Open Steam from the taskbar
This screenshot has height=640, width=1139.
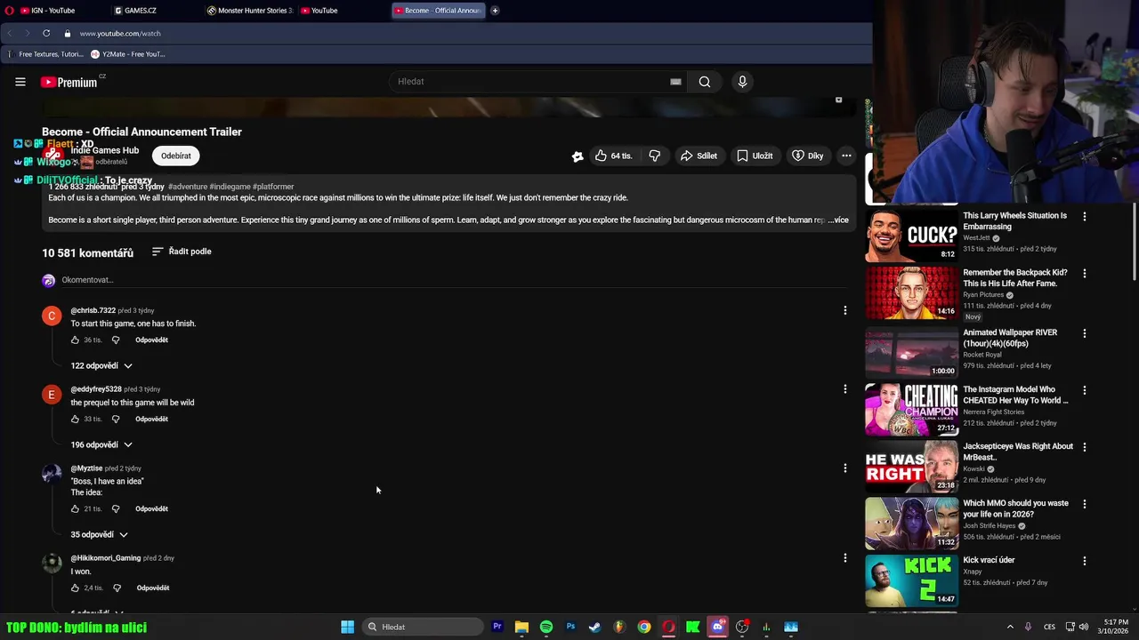pyautogui.click(x=594, y=627)
